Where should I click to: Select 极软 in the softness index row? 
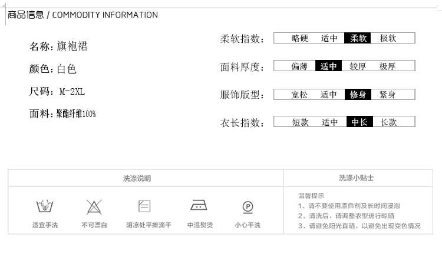point(388,38)
